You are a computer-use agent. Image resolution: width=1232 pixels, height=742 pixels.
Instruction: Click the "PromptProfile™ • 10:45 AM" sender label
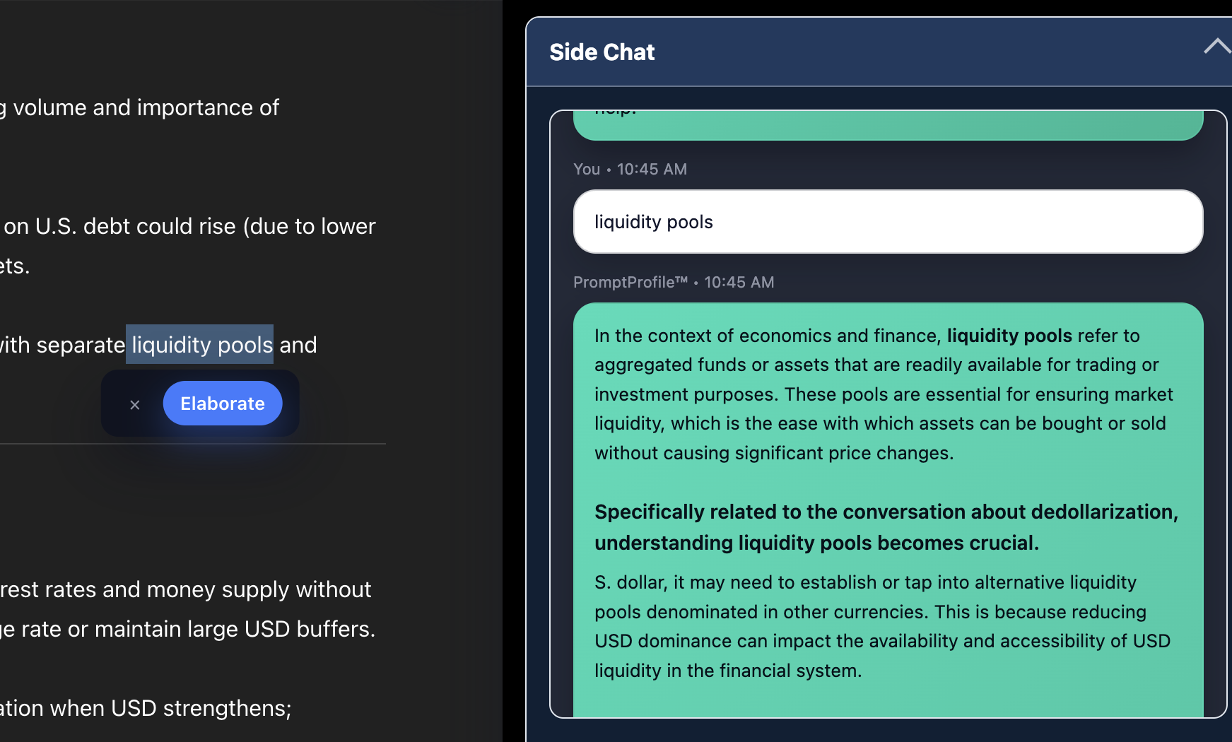point(674,283)
